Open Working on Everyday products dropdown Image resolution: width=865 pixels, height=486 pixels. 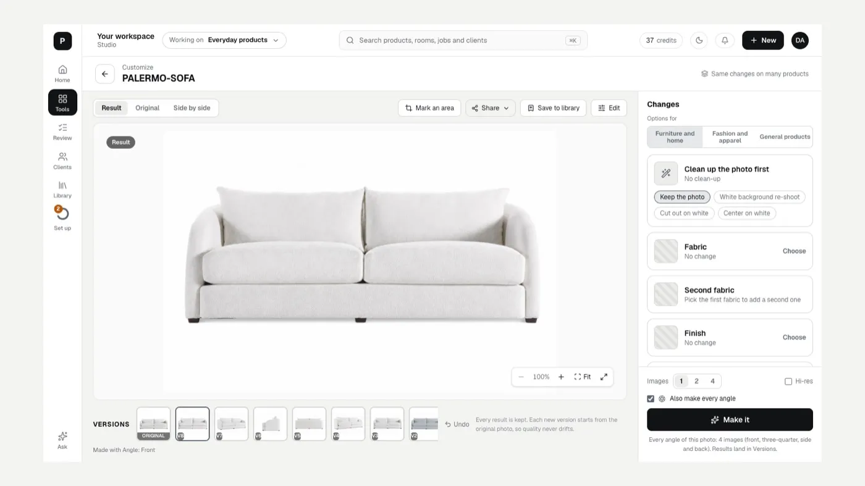[x=224, y=40]
